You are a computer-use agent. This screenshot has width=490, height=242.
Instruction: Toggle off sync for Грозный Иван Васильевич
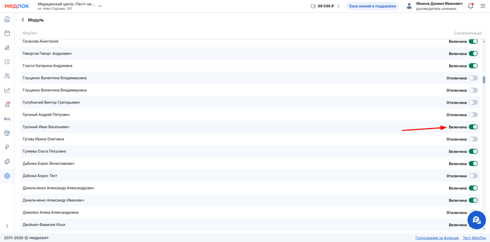point(473,127)
